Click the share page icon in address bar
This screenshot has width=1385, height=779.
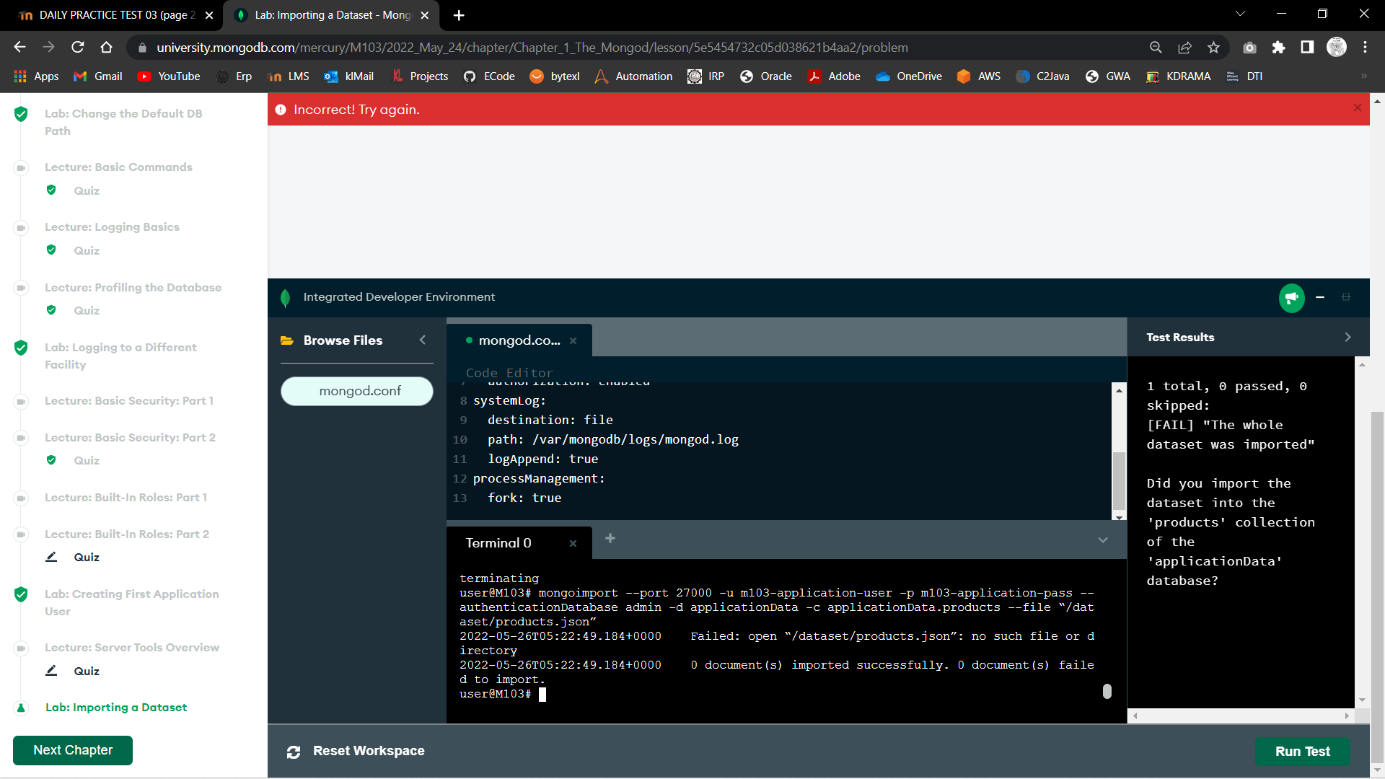pyautogui.click(x=1184, y=48)
